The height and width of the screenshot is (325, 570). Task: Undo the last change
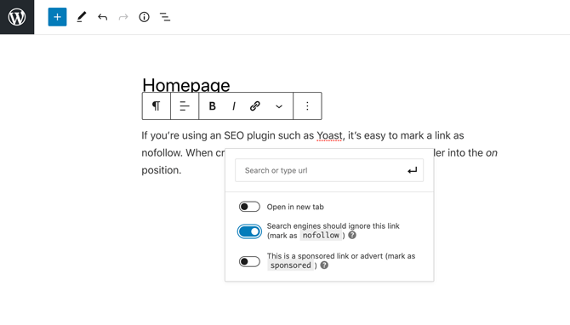click(102, 17)
